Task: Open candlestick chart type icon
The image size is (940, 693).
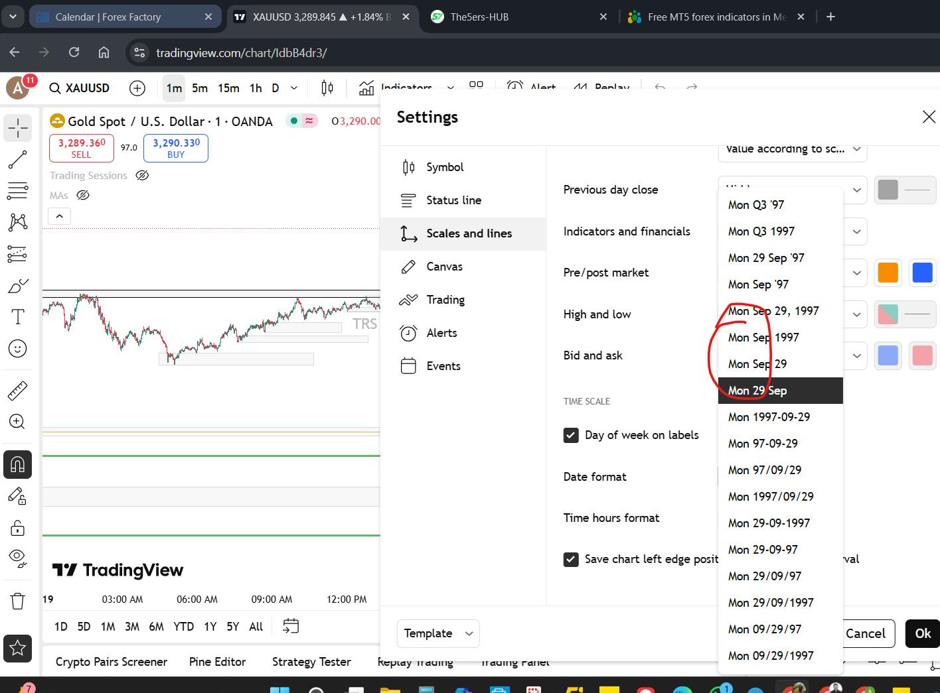Action: click(327, 88)
